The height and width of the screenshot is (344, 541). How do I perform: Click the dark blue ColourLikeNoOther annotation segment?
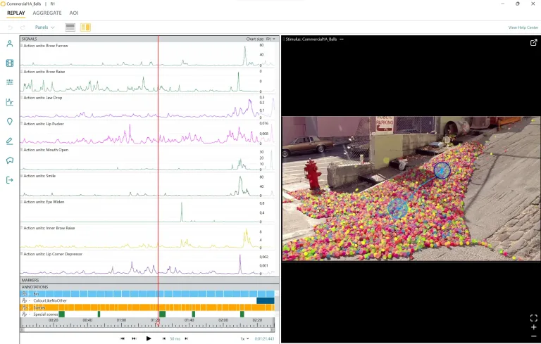(x=266, y=300)
